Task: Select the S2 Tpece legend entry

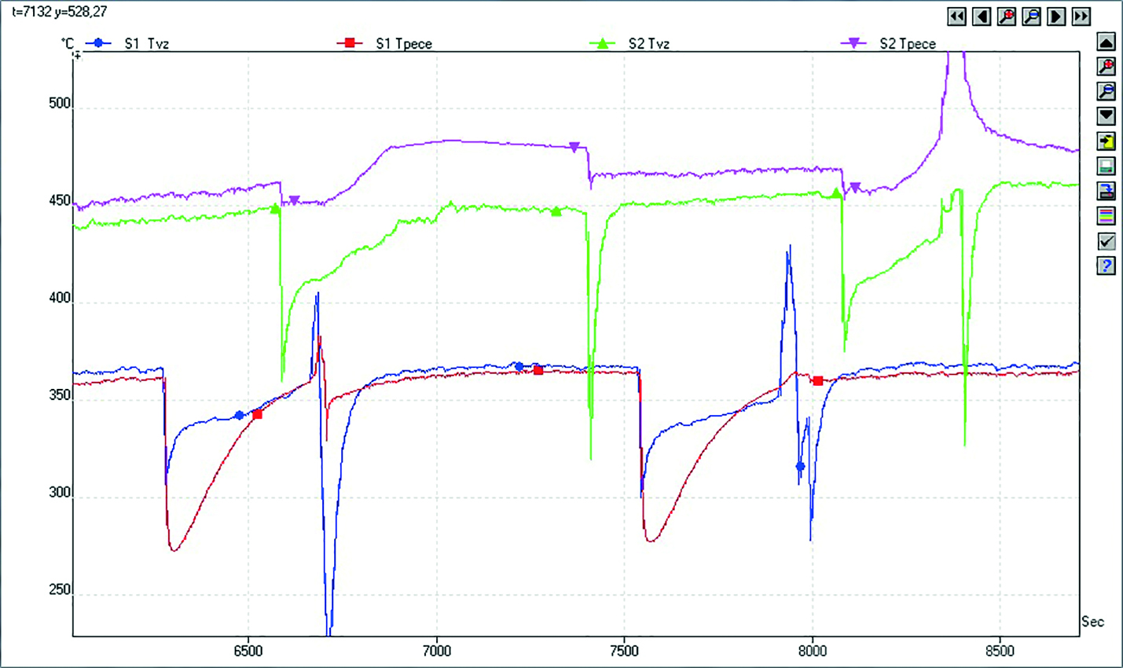Action: [908, 44]
